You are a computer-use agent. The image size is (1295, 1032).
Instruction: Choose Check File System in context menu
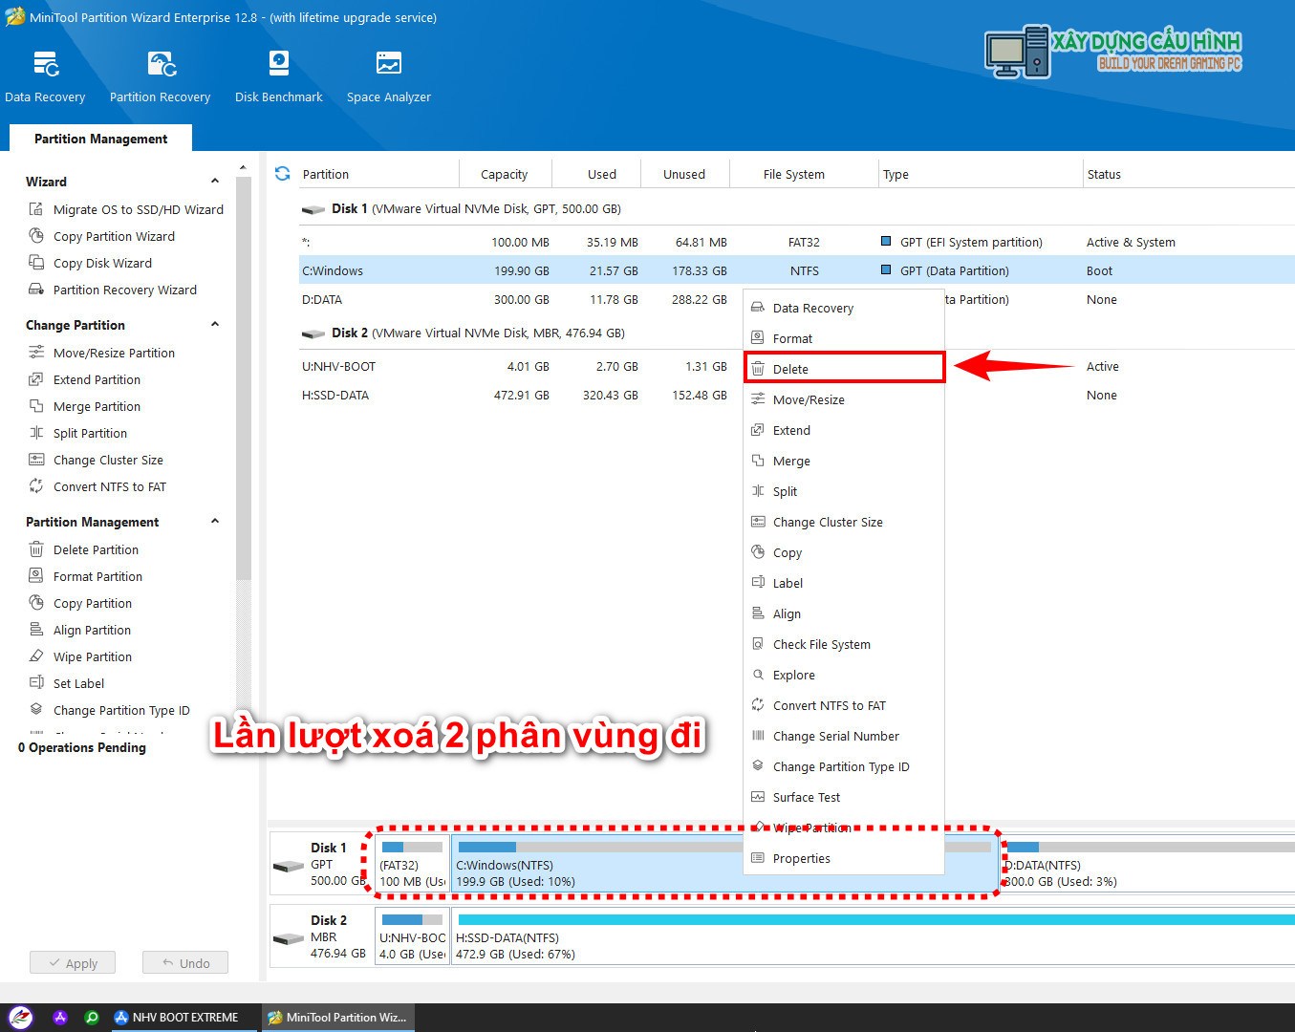(x=844, y=644)
